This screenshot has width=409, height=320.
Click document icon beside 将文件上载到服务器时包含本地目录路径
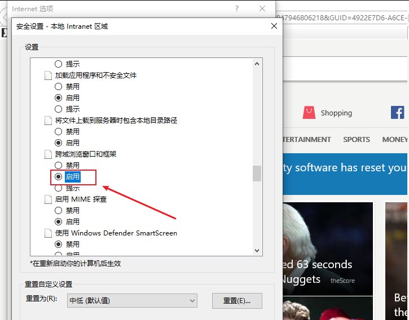point(48,121)
